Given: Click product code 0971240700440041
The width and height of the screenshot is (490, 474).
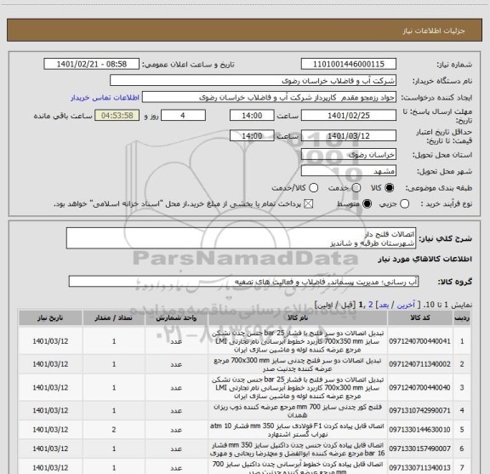Looking at the screenshot, I should [x=419, y=341].
